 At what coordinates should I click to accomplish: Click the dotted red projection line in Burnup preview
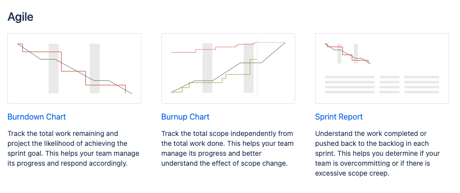271,43
